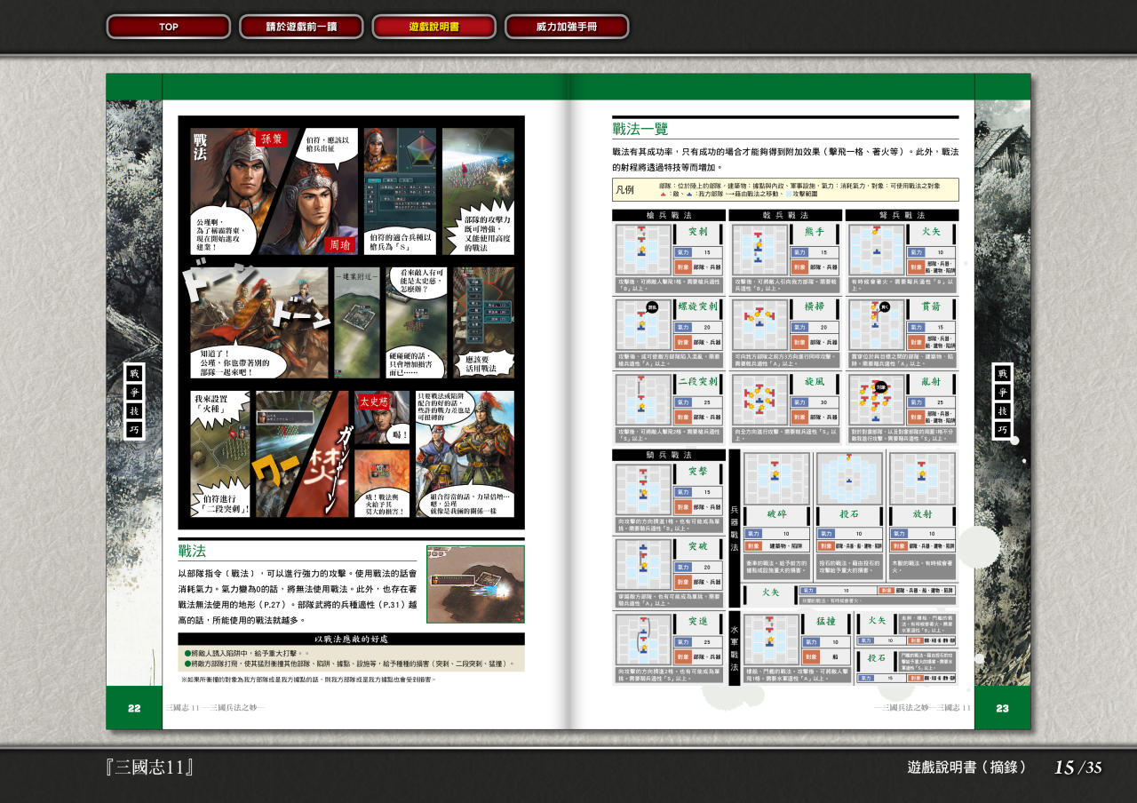Switch to the 威力加強手冊 tab
Screen dimensions: 1137x803
coord(567,27)
